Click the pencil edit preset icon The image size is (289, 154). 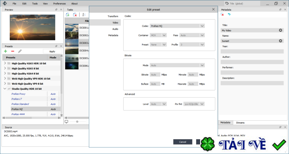click(x=20, y=51)
